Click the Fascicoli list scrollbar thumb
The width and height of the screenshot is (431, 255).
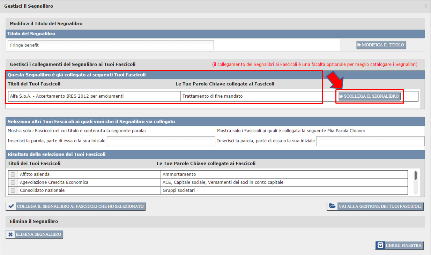click(415, 175)
